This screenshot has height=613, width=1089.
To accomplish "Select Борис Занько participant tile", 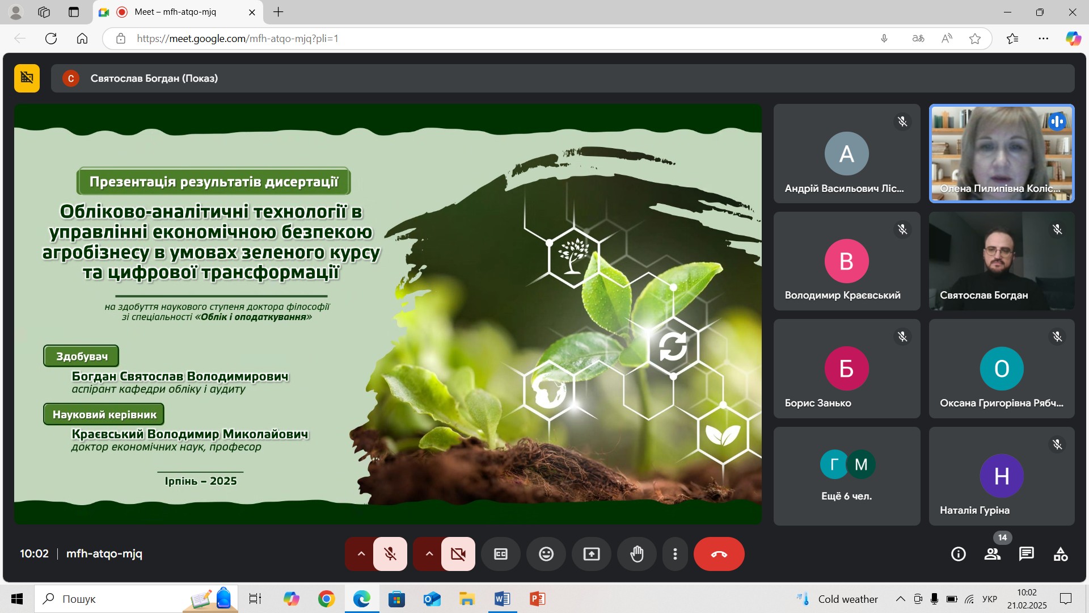I will [x=846, y=368].
